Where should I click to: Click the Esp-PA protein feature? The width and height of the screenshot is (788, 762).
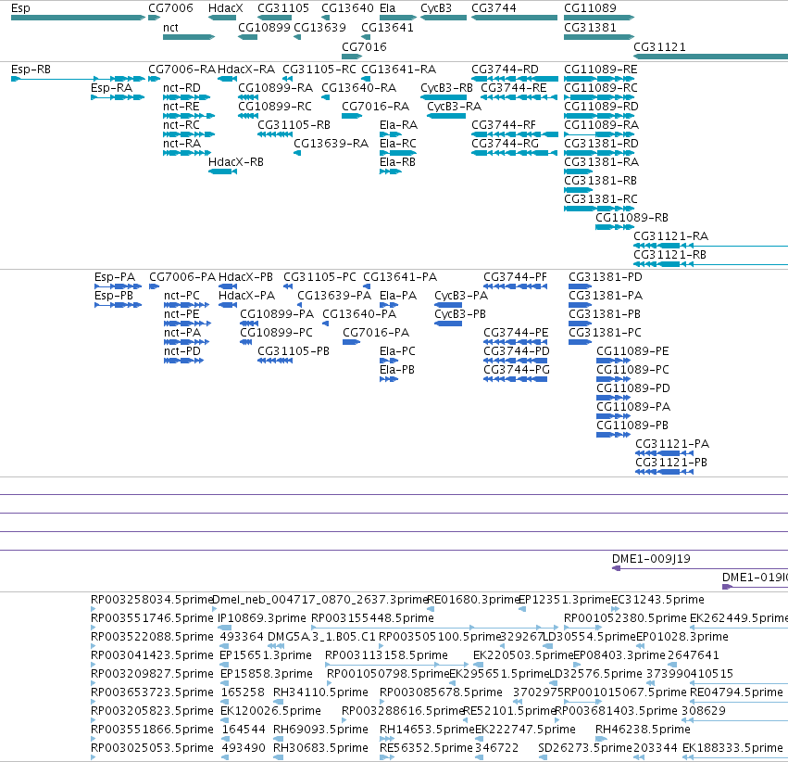(119, 286)
